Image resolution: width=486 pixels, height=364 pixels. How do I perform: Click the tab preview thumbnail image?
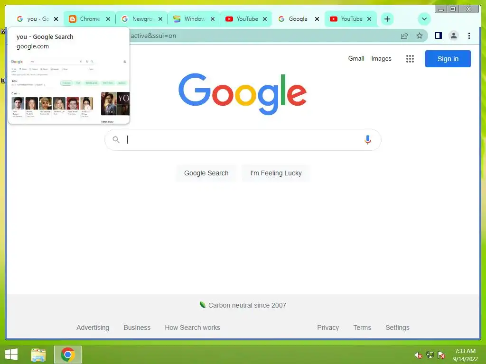click(x=69, y=90)
